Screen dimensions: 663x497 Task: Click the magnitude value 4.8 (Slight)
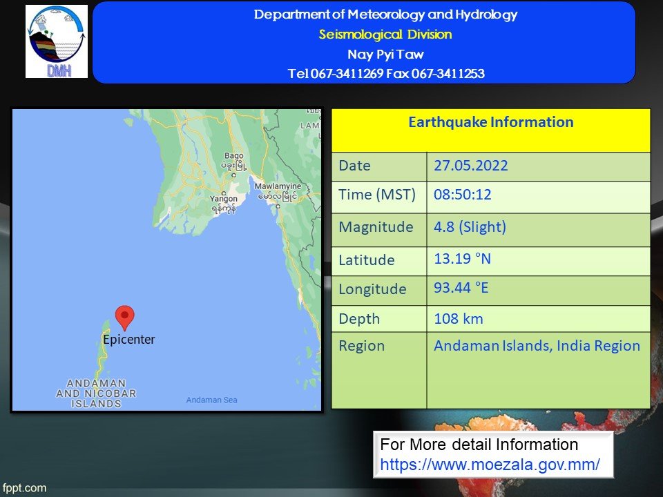[x=470, y=227]
